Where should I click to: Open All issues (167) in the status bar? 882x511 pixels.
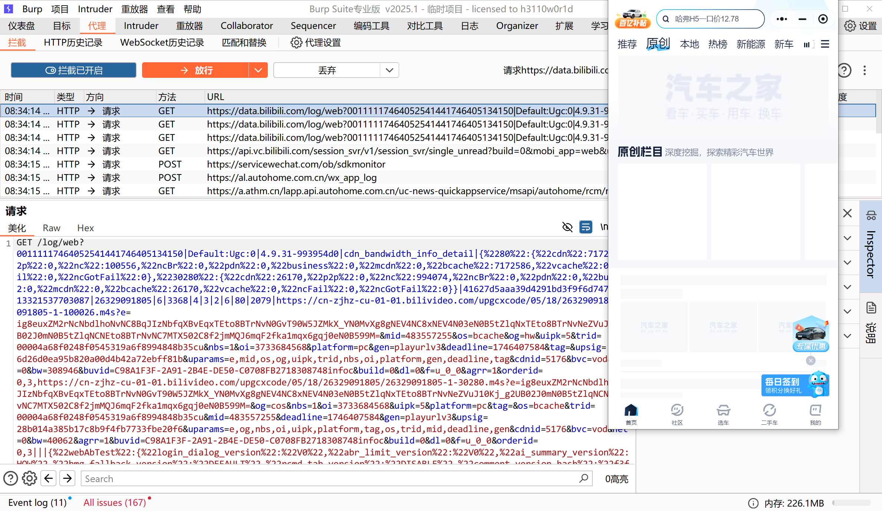(x=114, y=502)
